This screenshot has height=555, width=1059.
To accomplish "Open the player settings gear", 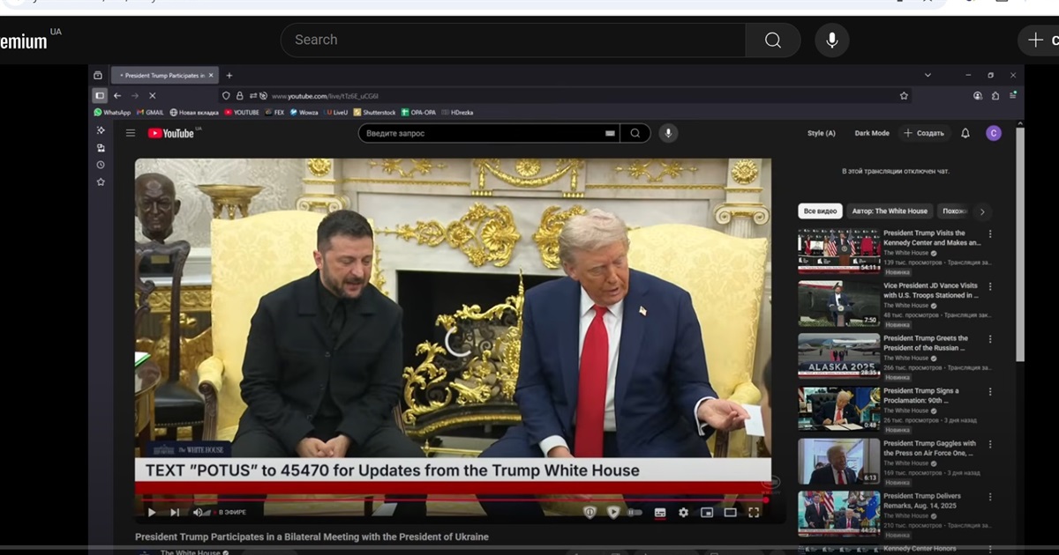I will (x=683, y=512).
